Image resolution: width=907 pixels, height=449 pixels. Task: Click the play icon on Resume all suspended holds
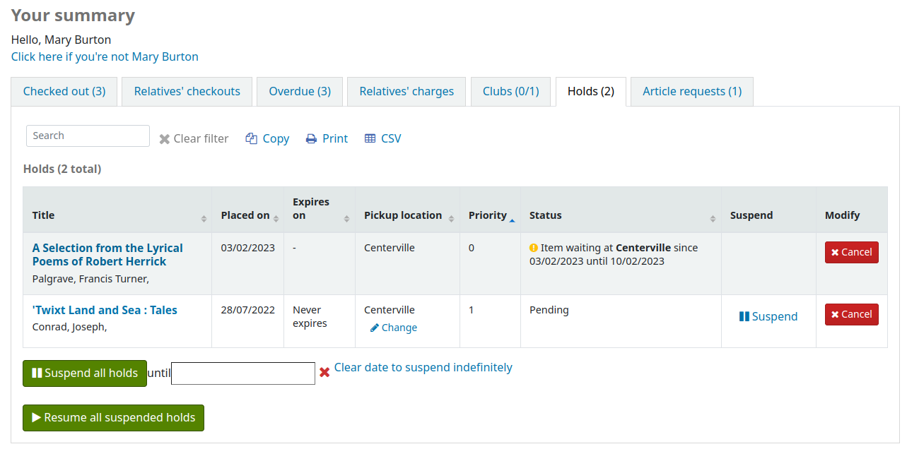pos(36,417)
